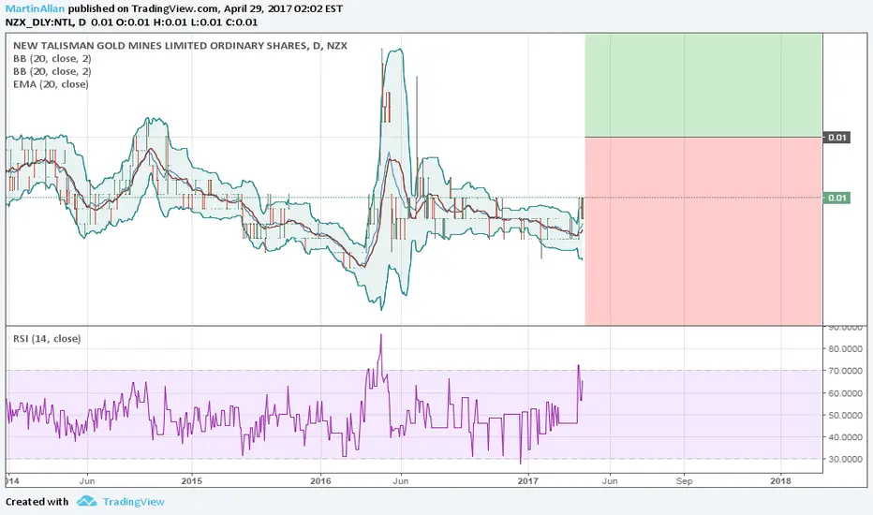Click the green profit zone of the position
The image size is (873, 515).
tap(703, 85)
